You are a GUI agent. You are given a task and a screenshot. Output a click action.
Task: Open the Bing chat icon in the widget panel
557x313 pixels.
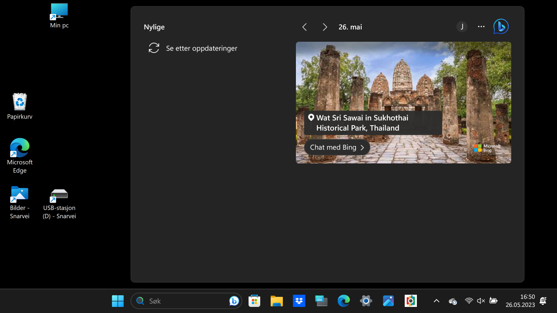(x=500, y=27)
